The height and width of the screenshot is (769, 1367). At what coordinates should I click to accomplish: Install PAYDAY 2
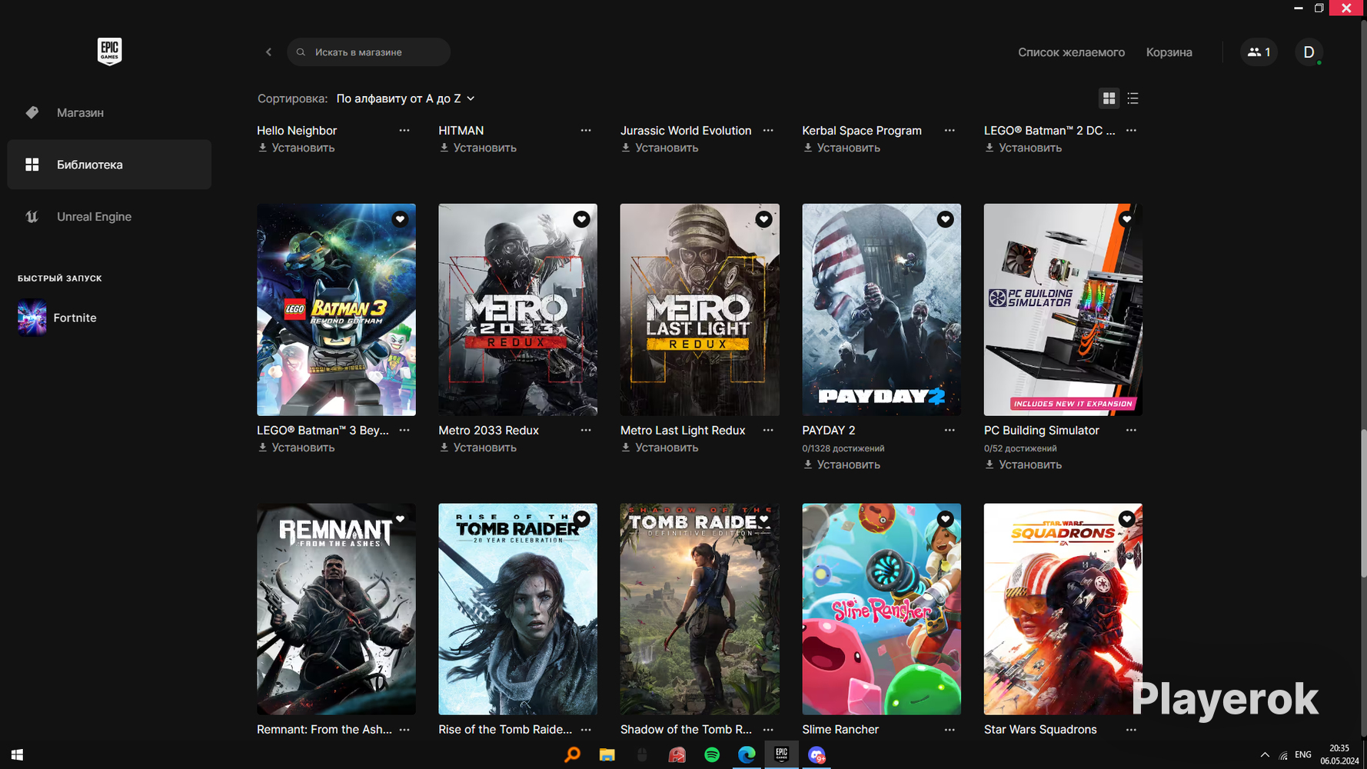point(842,464)
